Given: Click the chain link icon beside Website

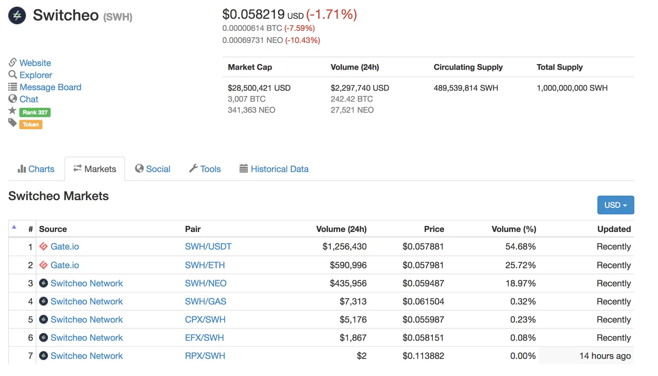Looking at the screenshot, I should point(13,63).
